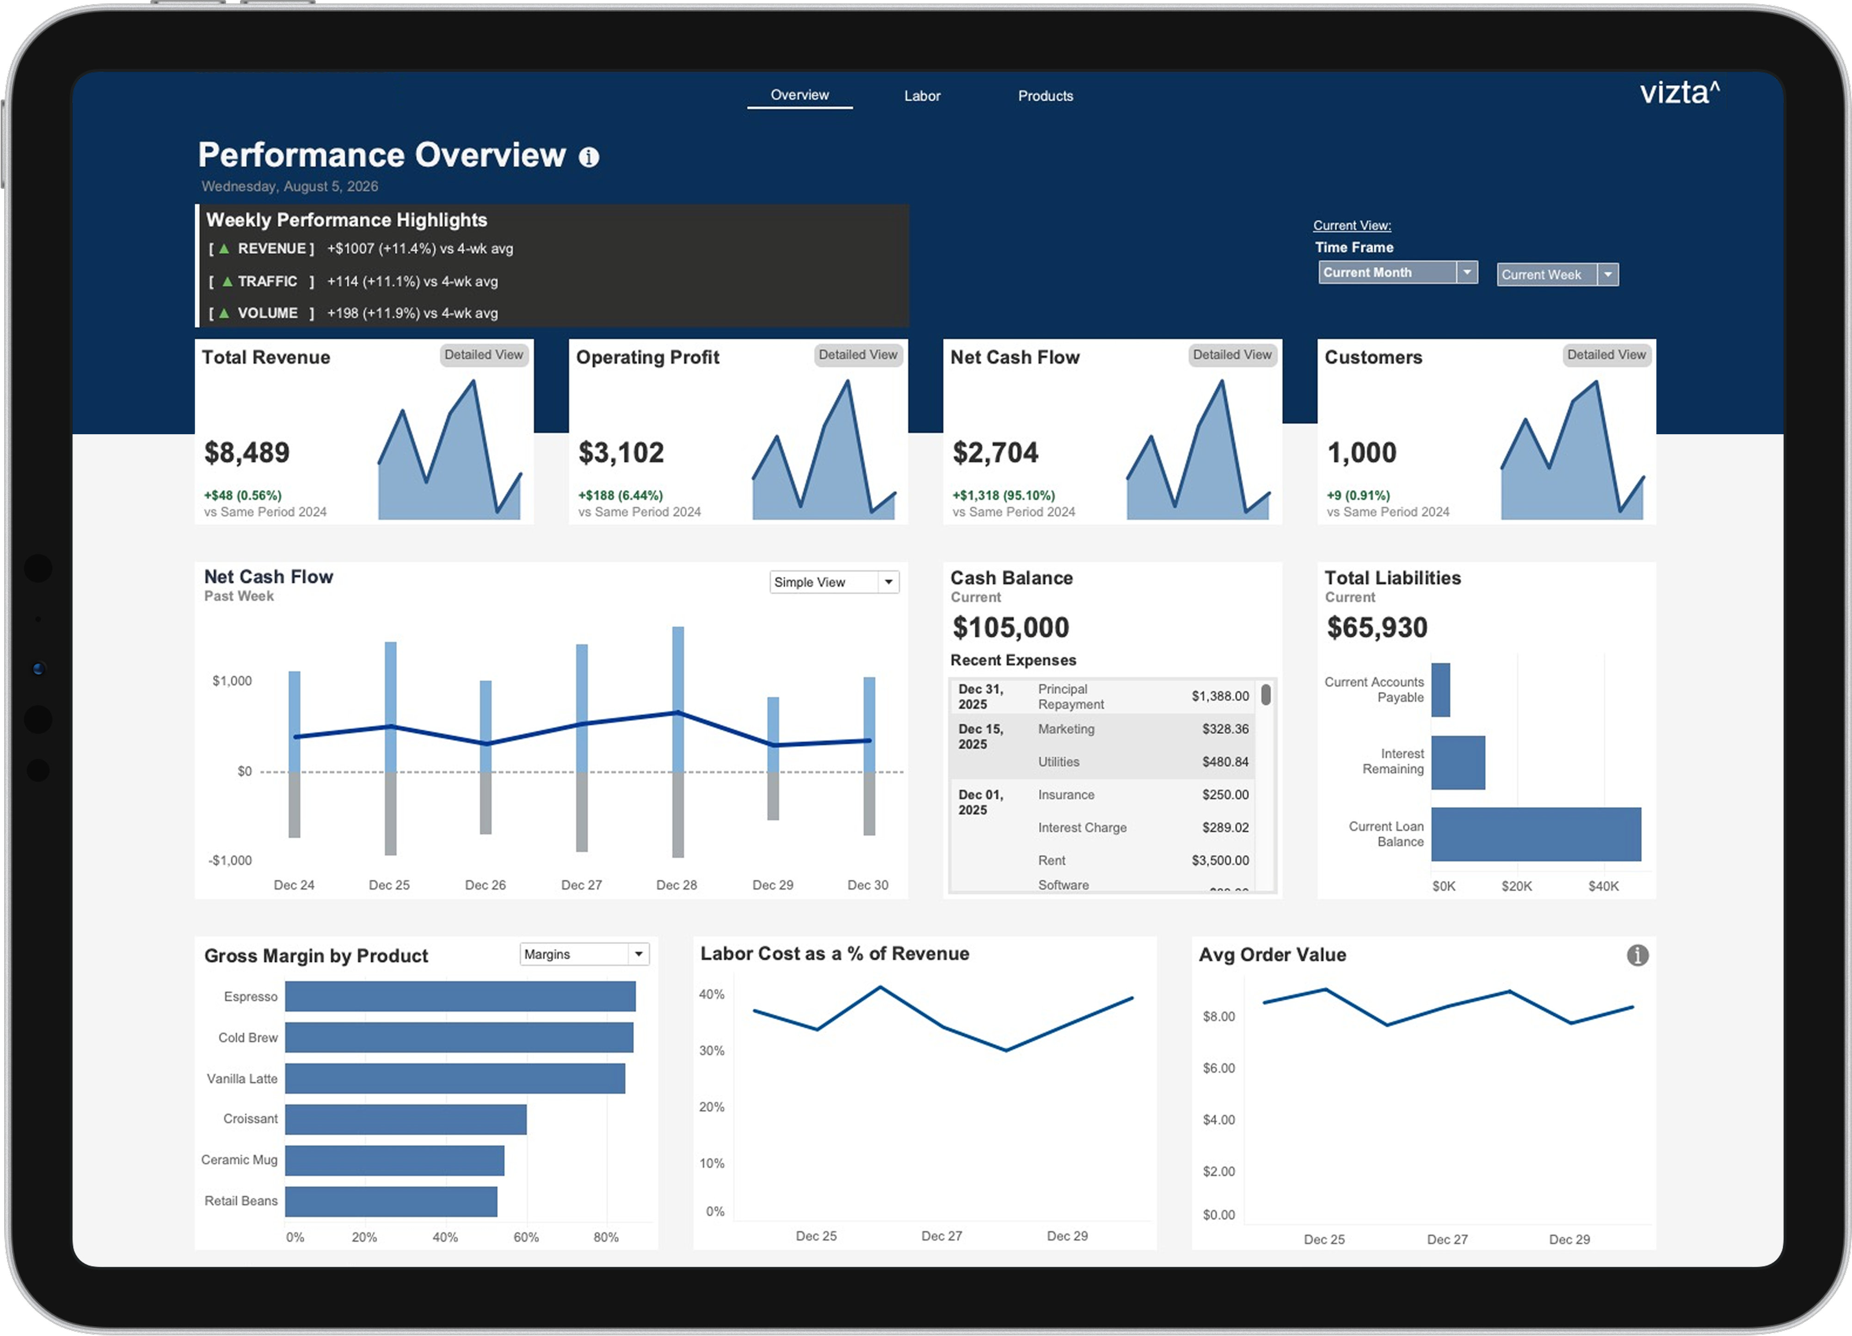The height and width of the screenshot is (1336, 1852).
Task: Click the Net Cash Flow card sparkline
Action: coord(1198,450)
